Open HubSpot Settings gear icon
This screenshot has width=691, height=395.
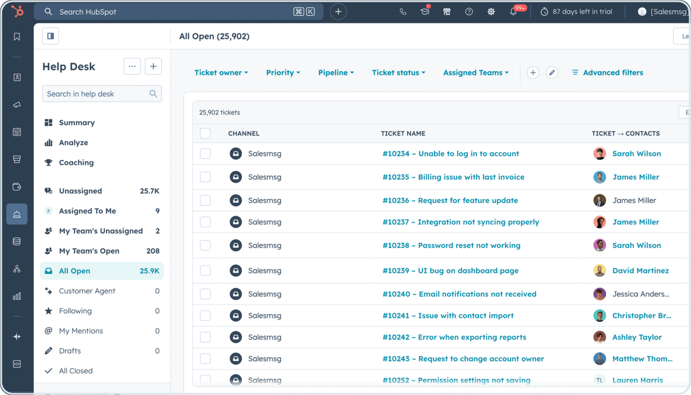tap(491, 11)
